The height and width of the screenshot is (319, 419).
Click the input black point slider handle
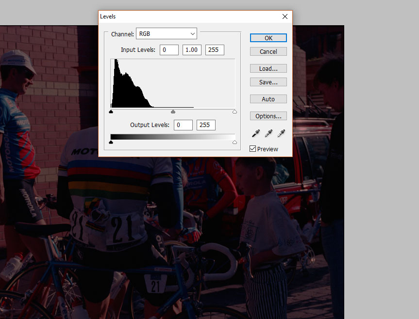coord(111,112)
